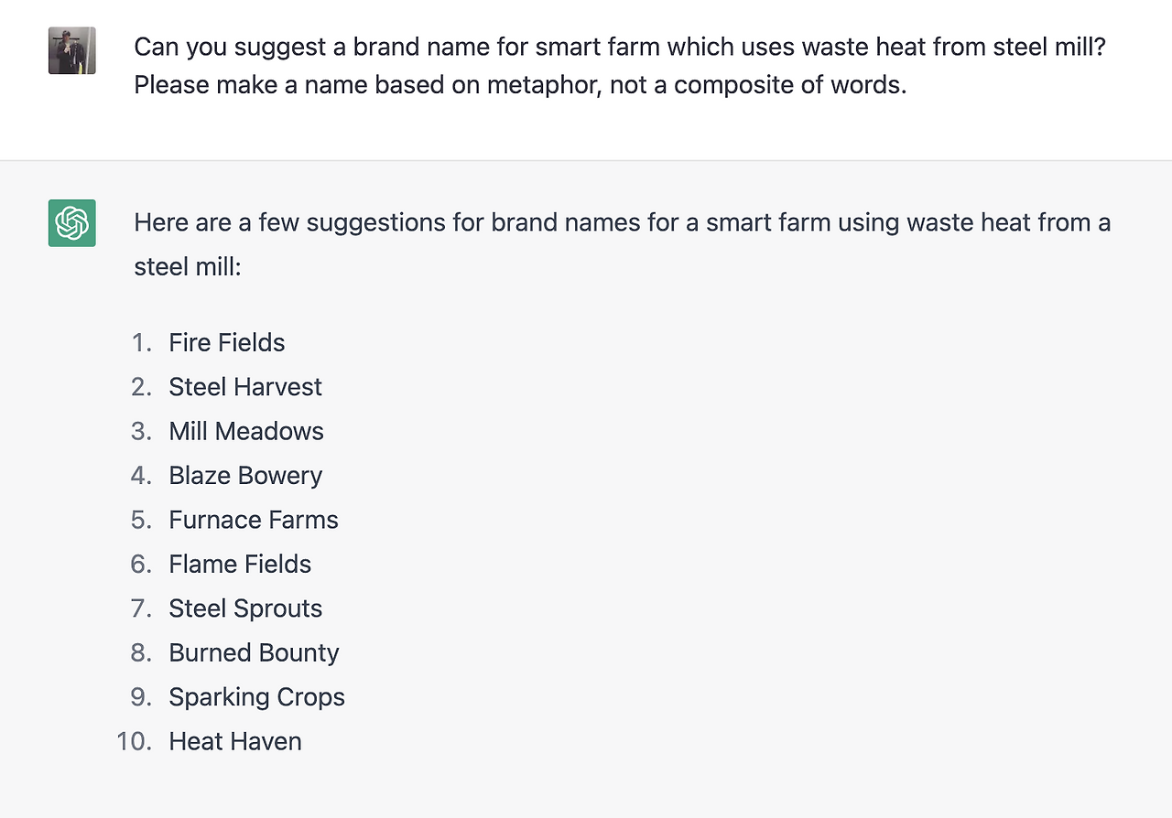Click the green ChatGPT logo icon

pyautogui.click(x=71, y=223)
